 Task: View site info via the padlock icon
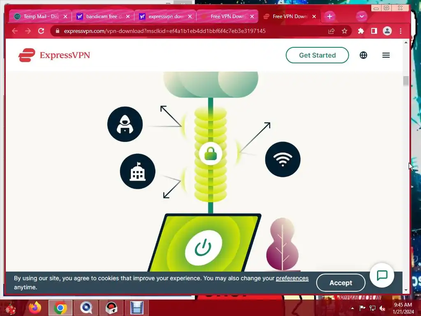pos(57,31)
